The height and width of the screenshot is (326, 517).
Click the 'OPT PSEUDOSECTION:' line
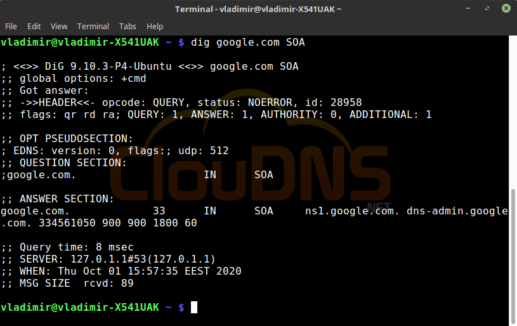[67, 139]
